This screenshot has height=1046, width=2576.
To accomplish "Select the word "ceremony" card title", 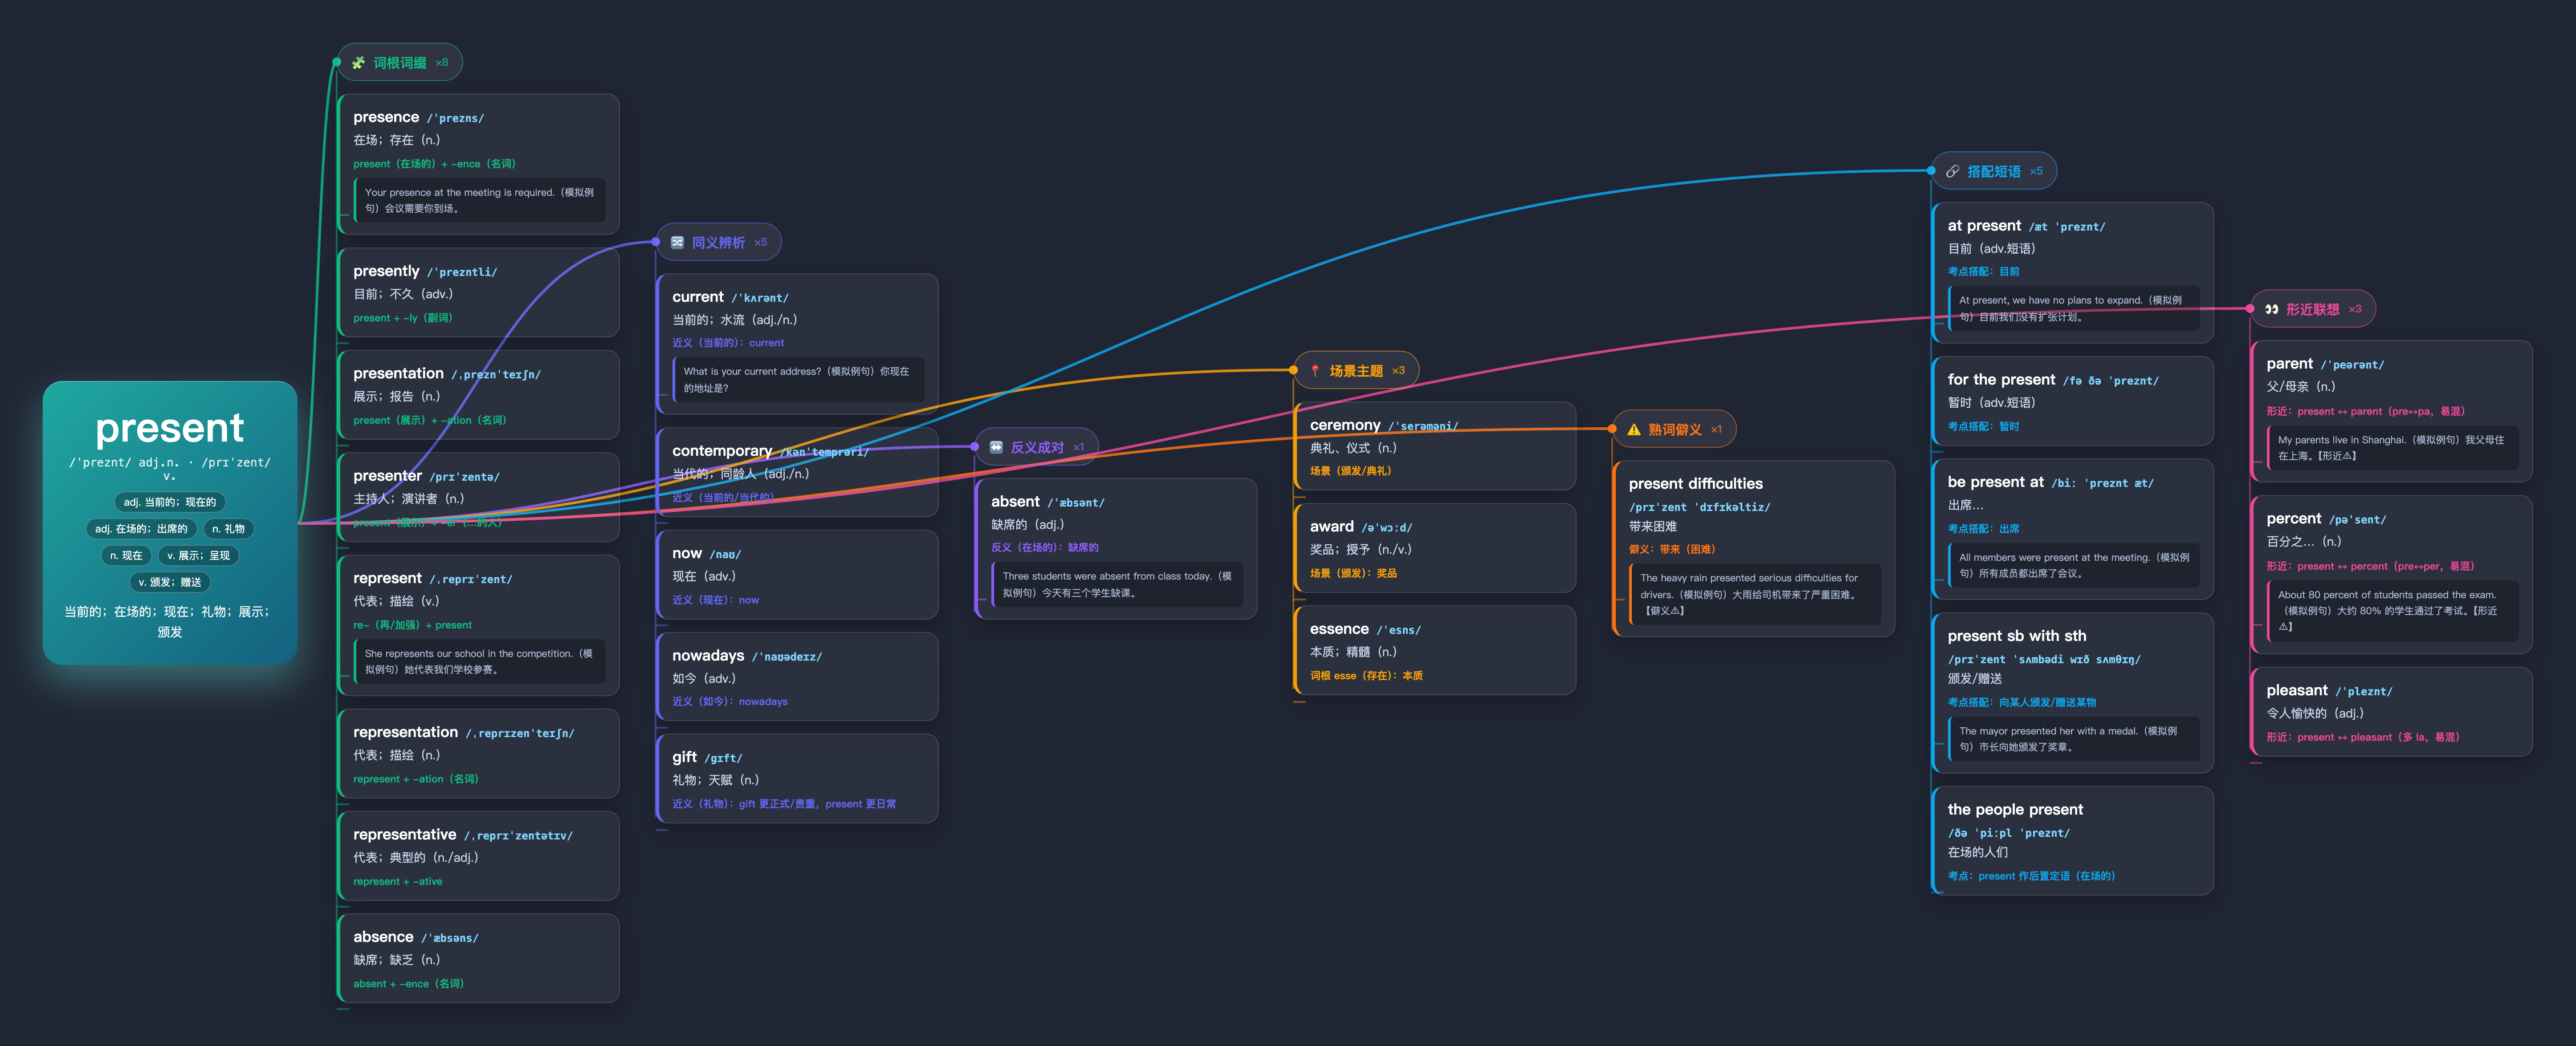I will [1345, 425].
